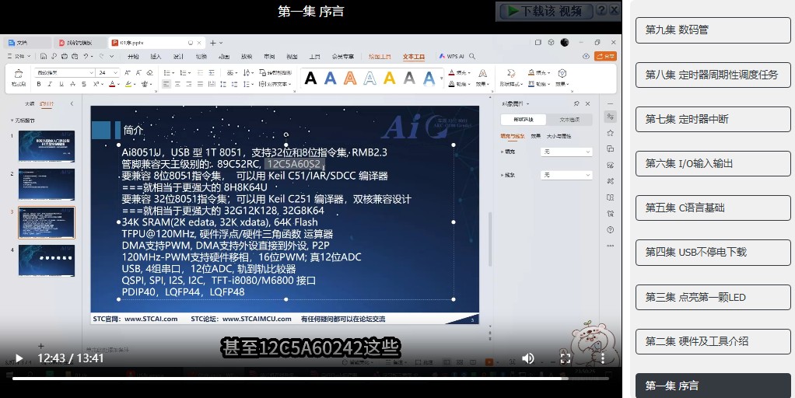Open the 绘图工具 ribbon tab
This screenshot has height=398, width=795.
(x=380, y=57)
